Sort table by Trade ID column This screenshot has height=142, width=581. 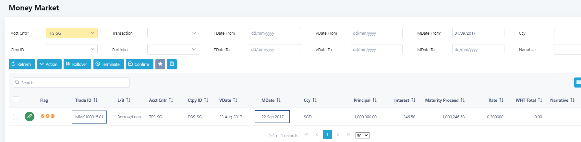click(x=95, y=100)
